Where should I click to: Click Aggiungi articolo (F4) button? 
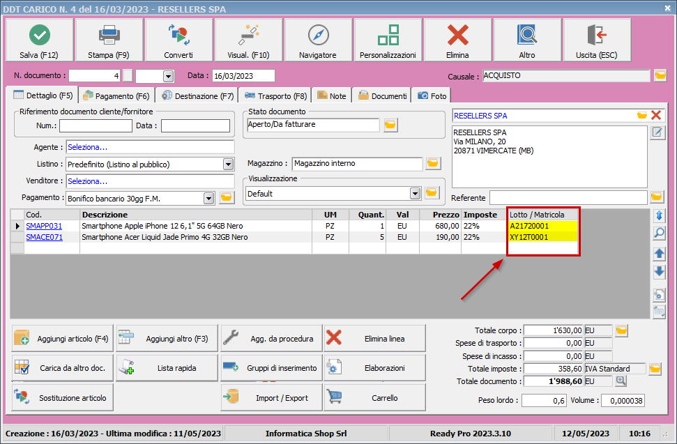62,338
